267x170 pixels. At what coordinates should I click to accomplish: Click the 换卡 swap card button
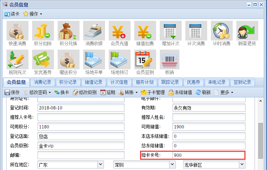point(62,92)
